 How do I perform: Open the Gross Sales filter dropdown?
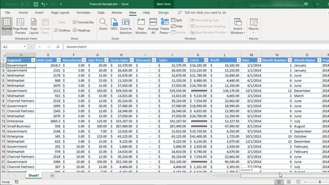pyautogui.click(x=132, y=60)
